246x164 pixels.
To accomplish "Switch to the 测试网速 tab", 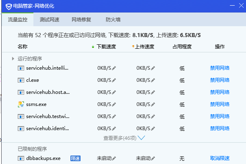I will pyautogui.click(x=50, y=20).
